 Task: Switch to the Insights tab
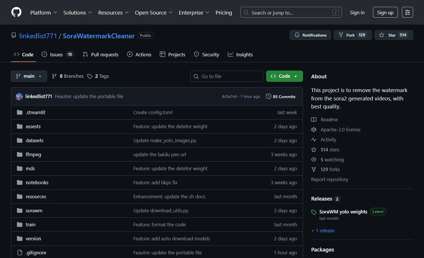click(x=240, y=54)
